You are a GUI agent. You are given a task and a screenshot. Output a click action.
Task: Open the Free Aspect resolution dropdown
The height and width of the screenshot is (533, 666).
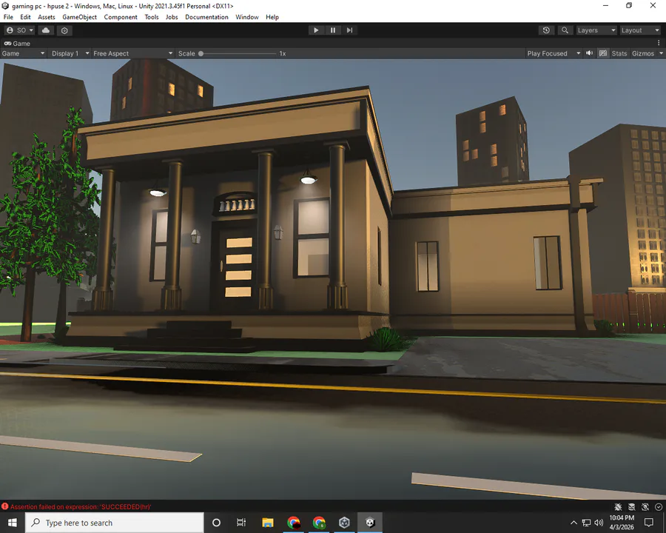[x=133, y=53]
